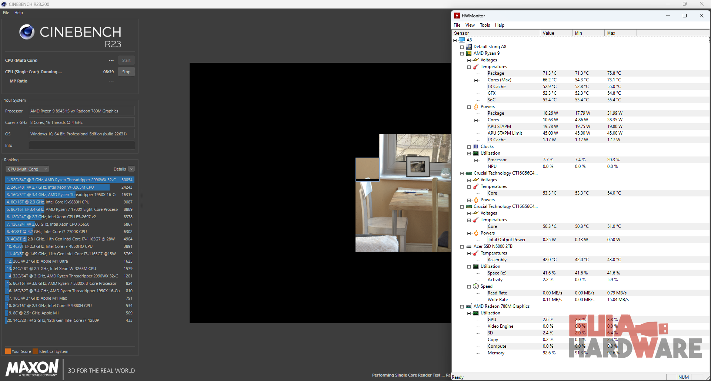The image size is (711, 381).
Task: Click the orange Your Score legend swatch
Action: [x=8, y=351]
